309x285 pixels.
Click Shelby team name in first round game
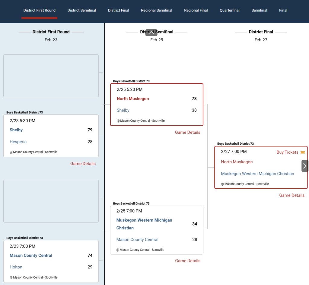tap(16, 130)
